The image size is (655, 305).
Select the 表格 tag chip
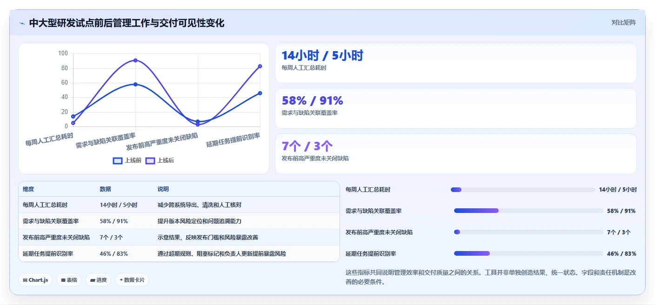coord(69,280)
